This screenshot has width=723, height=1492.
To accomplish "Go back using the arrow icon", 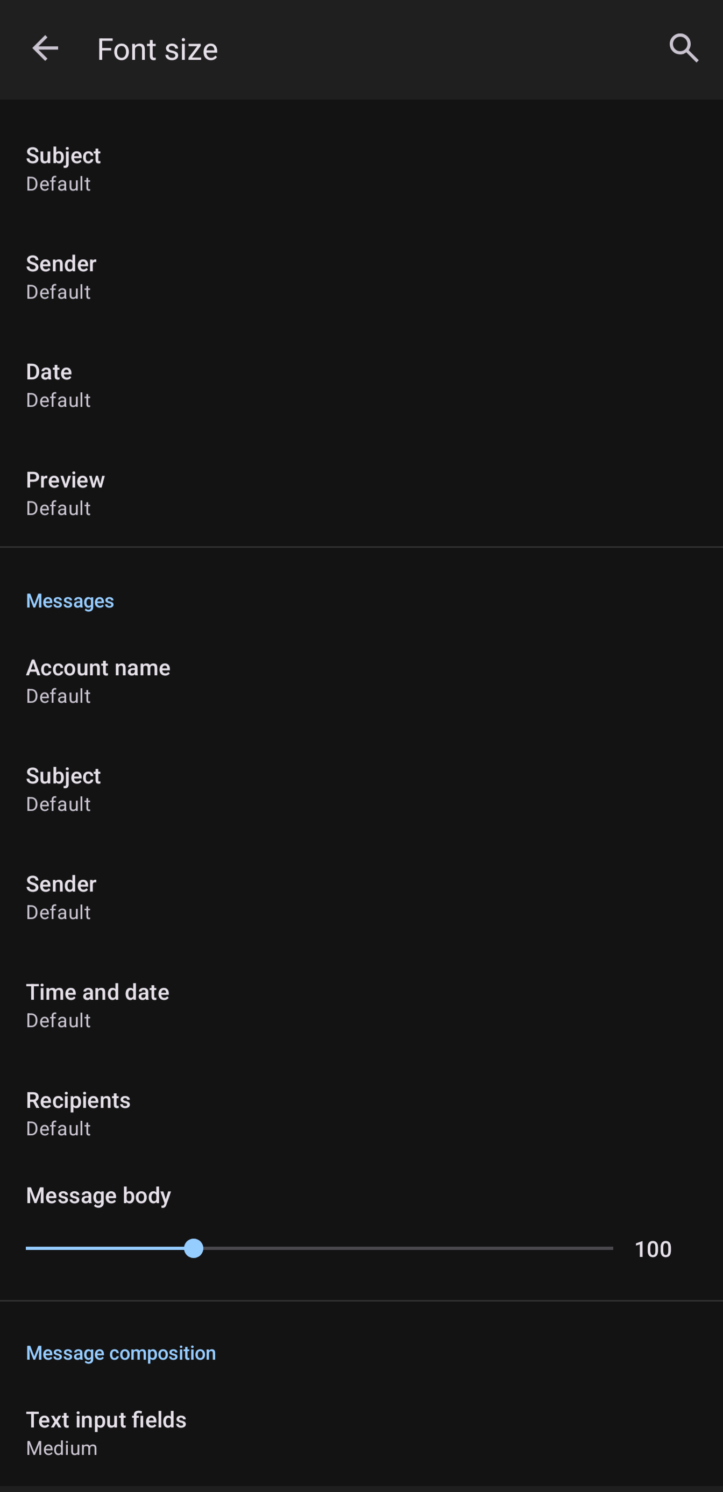I will pos(45,48).
